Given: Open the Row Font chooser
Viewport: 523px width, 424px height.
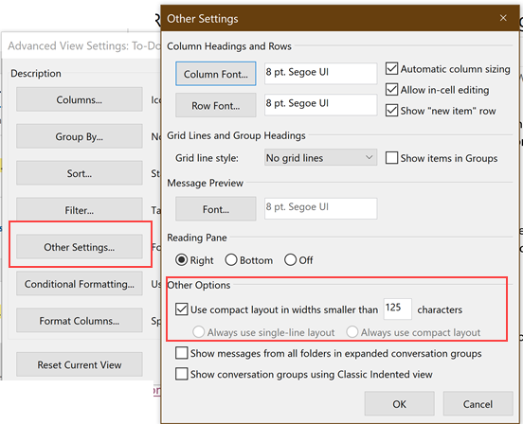Looking at the screenshot, I should tap(216, 105).
